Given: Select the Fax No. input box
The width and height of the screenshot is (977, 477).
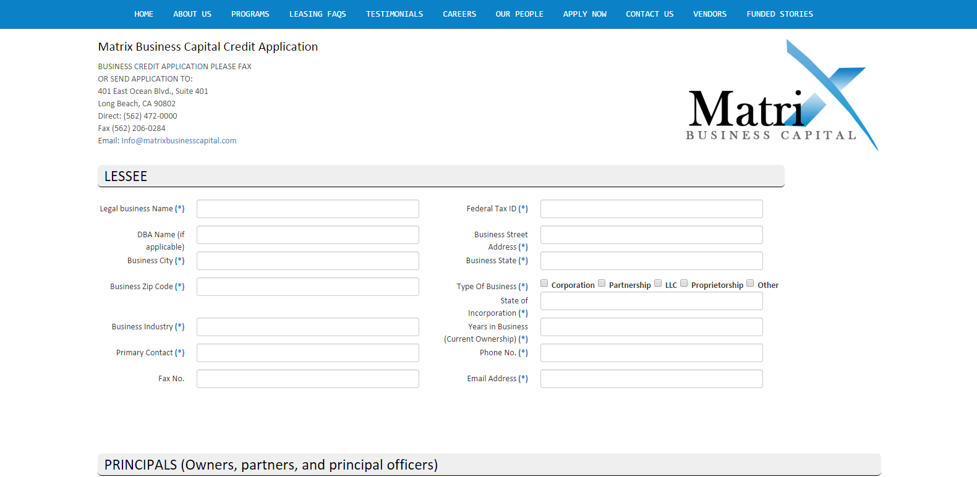Looking at the screenshot, I should click(308, 379).
